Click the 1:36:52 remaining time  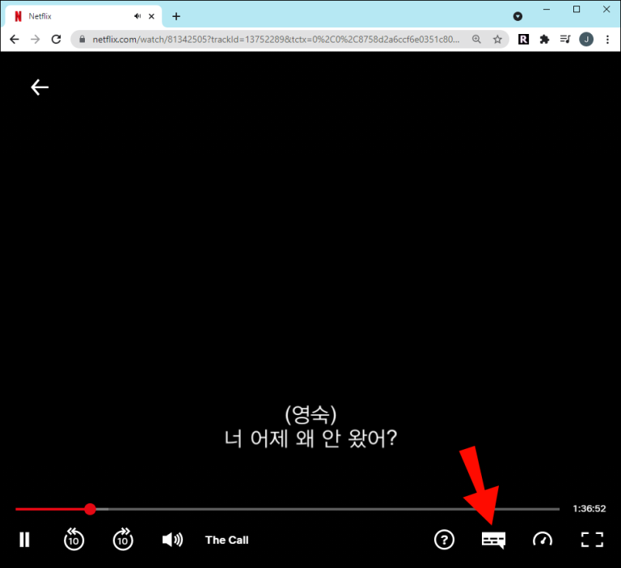(589, 509)
